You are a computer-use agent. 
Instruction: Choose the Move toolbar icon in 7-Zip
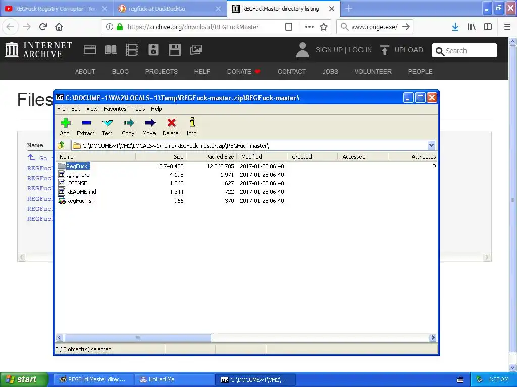coord(149,126)
